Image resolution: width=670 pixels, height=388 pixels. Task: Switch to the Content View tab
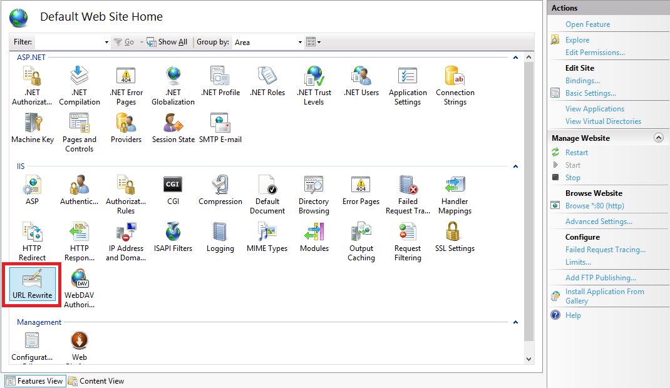coord(96,381)
